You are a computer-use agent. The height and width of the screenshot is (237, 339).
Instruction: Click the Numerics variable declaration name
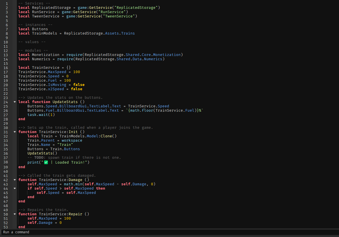pos(41,59)
